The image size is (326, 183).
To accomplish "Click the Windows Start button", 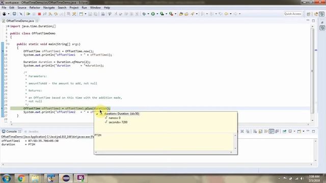I will 6,178.
